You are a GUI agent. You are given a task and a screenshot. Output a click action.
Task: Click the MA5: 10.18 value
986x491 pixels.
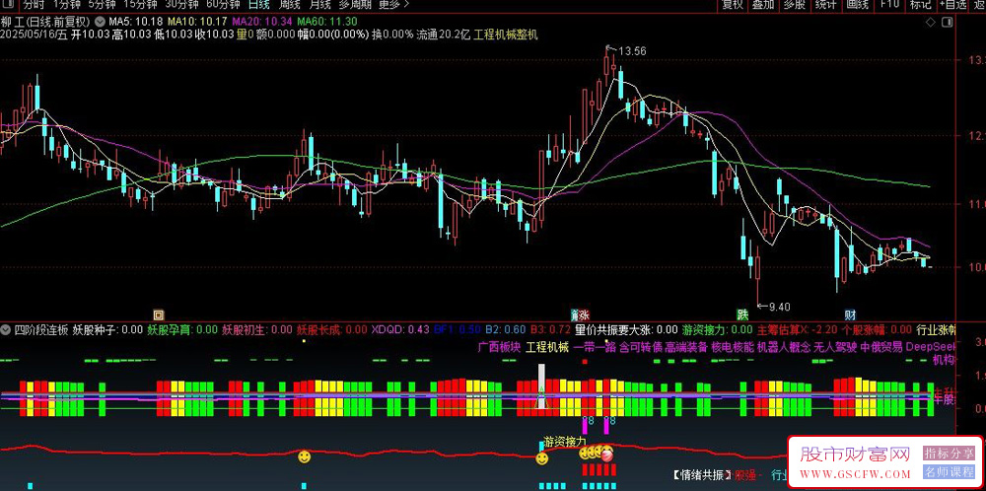pyautogui.click(x=136, y=22)
